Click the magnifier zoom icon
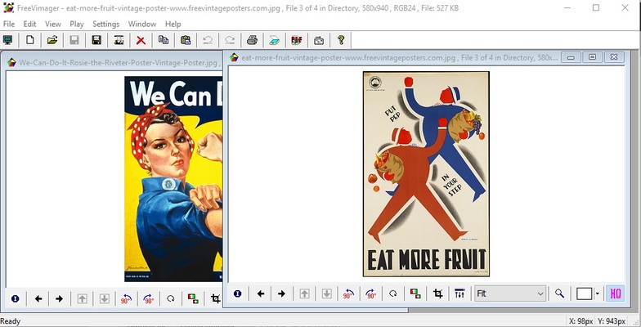This screenshot has width=641, height=327. 559,293
